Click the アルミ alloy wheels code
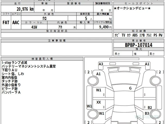Screen dimensions: 165x124 (149, 35)
